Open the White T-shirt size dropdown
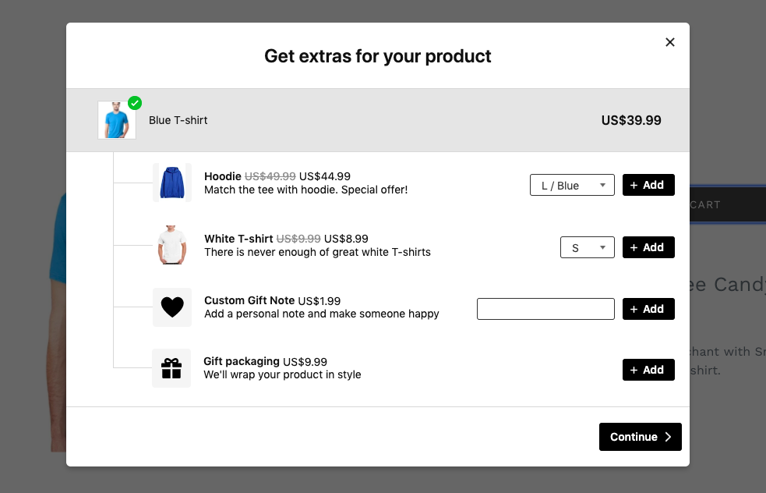This screenshot has width=766, height=493. (587, 248)
